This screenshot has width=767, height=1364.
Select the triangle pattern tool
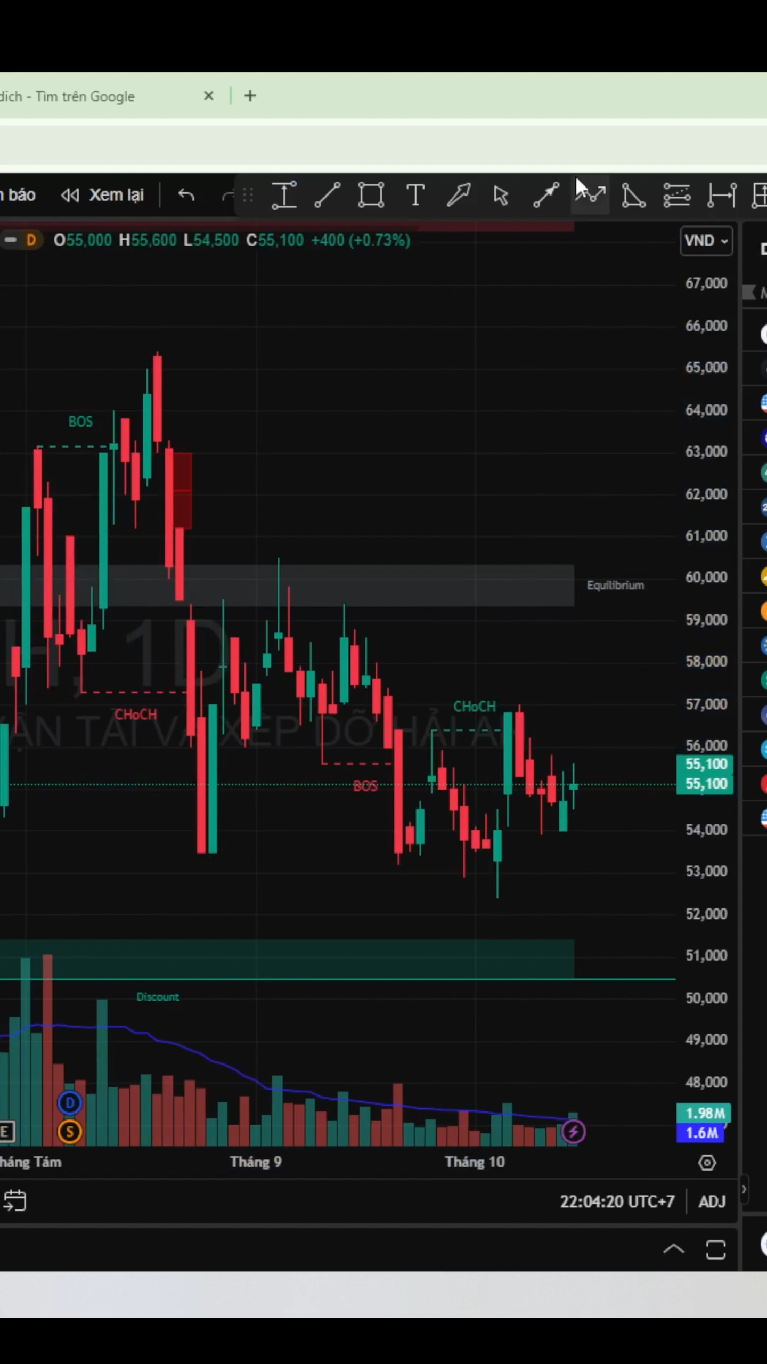pyautogui.click(x=633, y=195)
